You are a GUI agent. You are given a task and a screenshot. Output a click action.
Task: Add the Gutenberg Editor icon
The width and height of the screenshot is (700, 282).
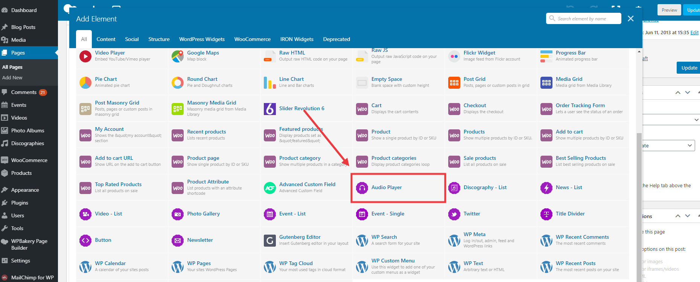click(270, 241)
